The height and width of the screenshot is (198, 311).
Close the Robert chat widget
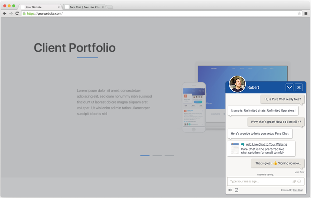pyautogui.click(x=299, y=87)
